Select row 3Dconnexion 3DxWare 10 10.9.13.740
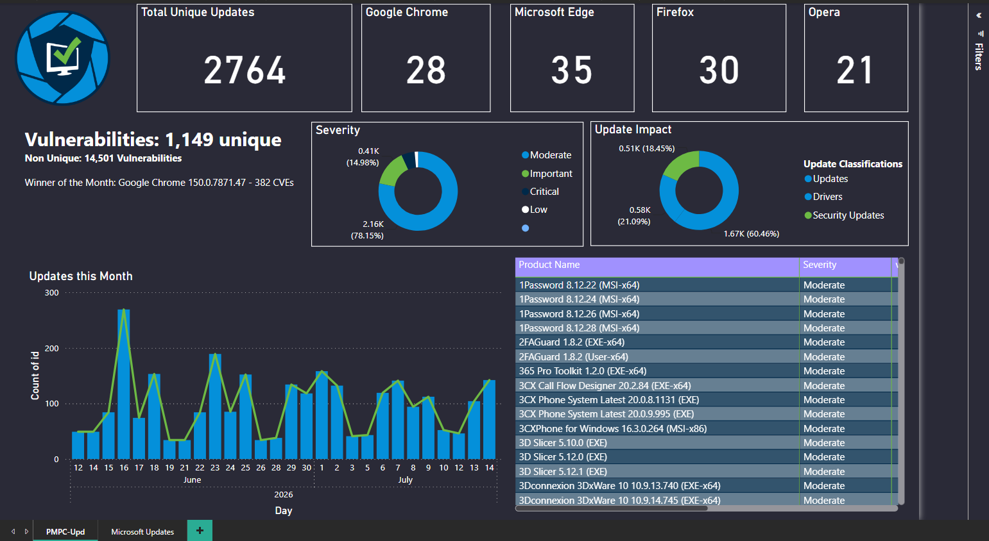The image size is (989, 541). pos(706,486)
